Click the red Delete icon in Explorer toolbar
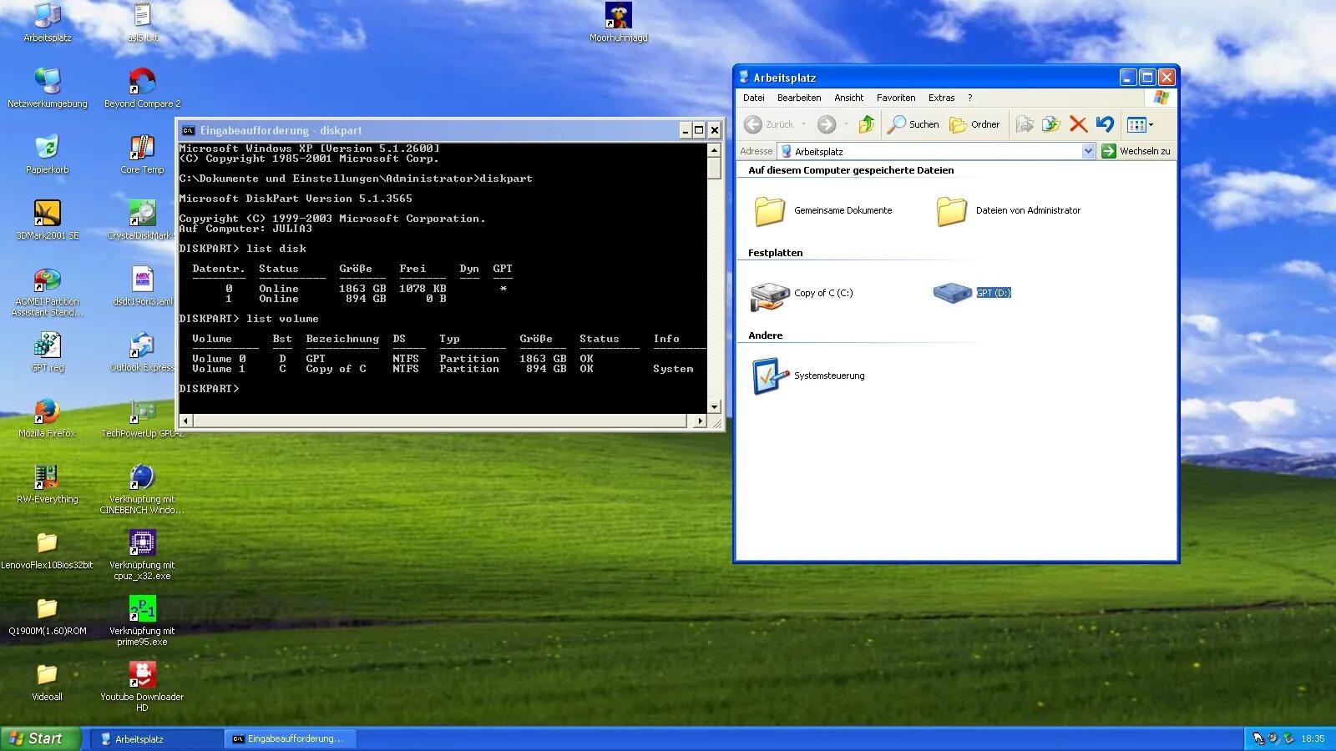This screenshot has height=751, width=1336. coord(1078,124)
